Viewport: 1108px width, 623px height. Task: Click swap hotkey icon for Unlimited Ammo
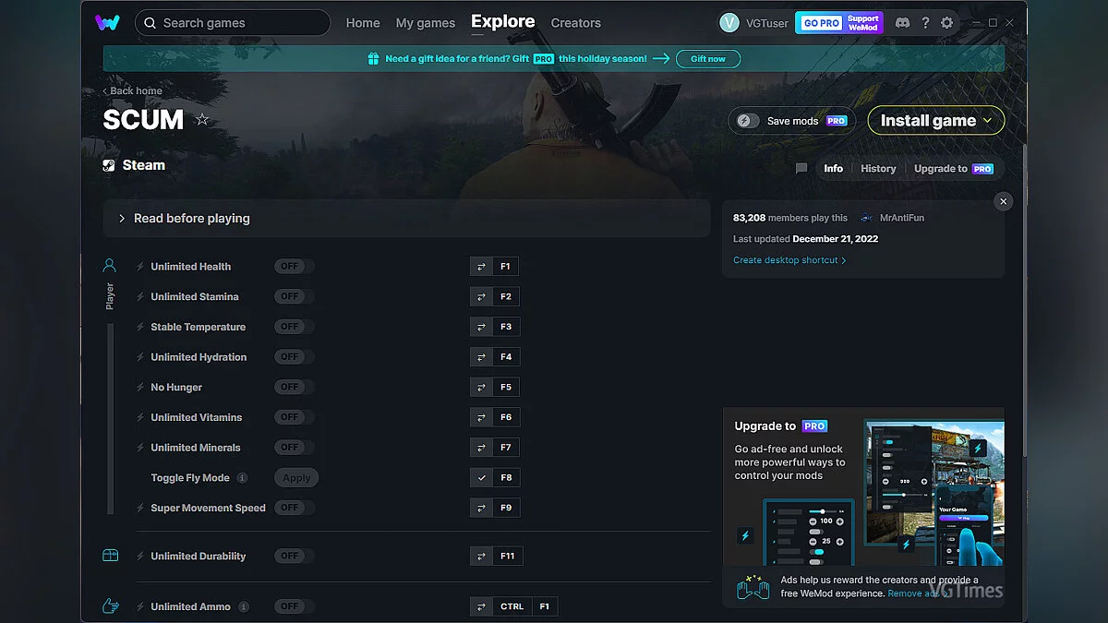click(481, 606)
